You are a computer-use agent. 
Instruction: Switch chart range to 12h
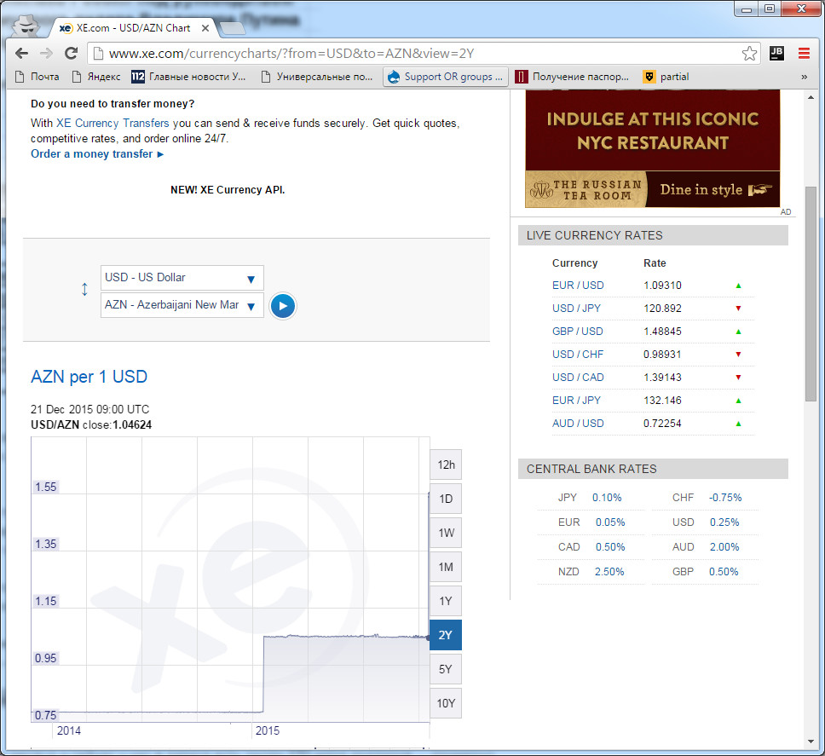pos(446,465)
